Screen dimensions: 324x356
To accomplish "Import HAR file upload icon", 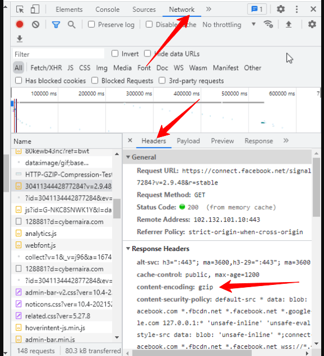I will click(289, 24).
